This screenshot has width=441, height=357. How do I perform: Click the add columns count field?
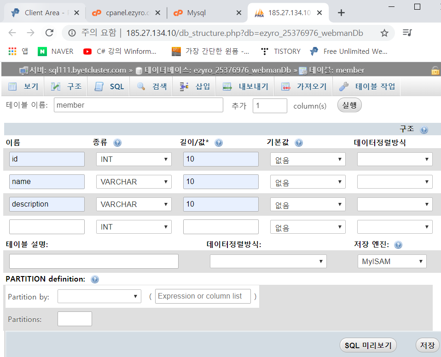click(270, 106)
